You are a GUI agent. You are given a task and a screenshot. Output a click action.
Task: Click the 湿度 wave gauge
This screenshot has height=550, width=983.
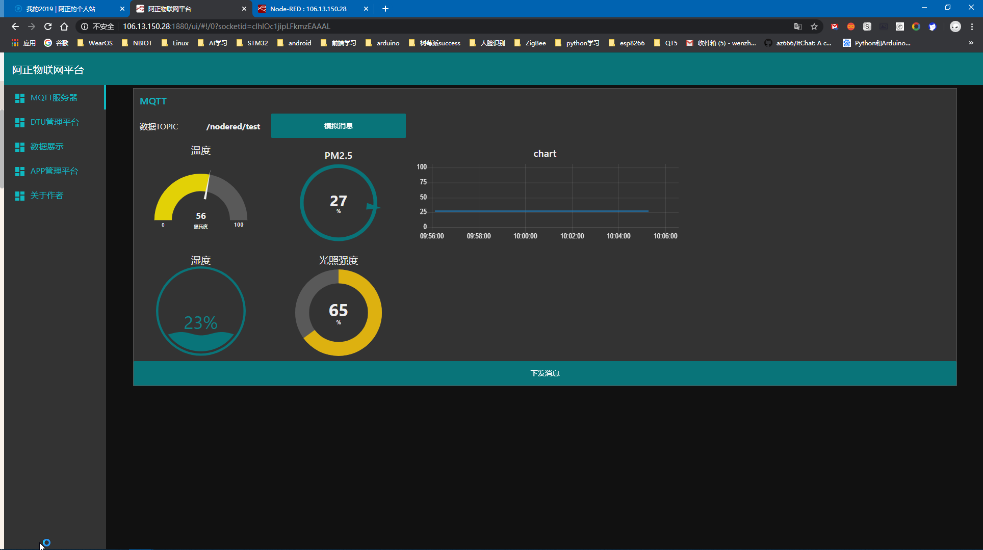(201, 311)
